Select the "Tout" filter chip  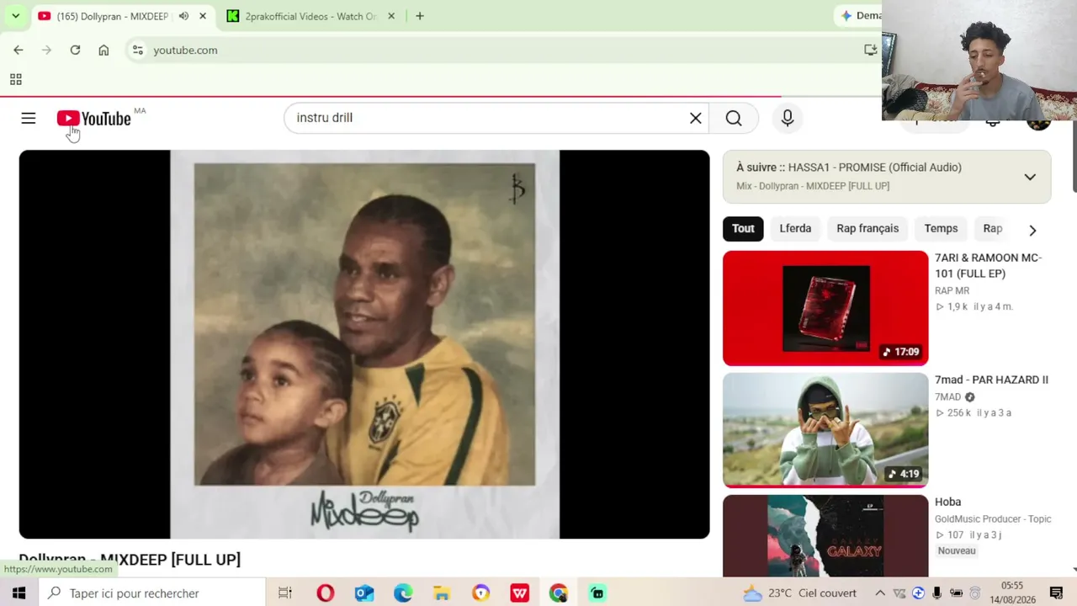743,229
